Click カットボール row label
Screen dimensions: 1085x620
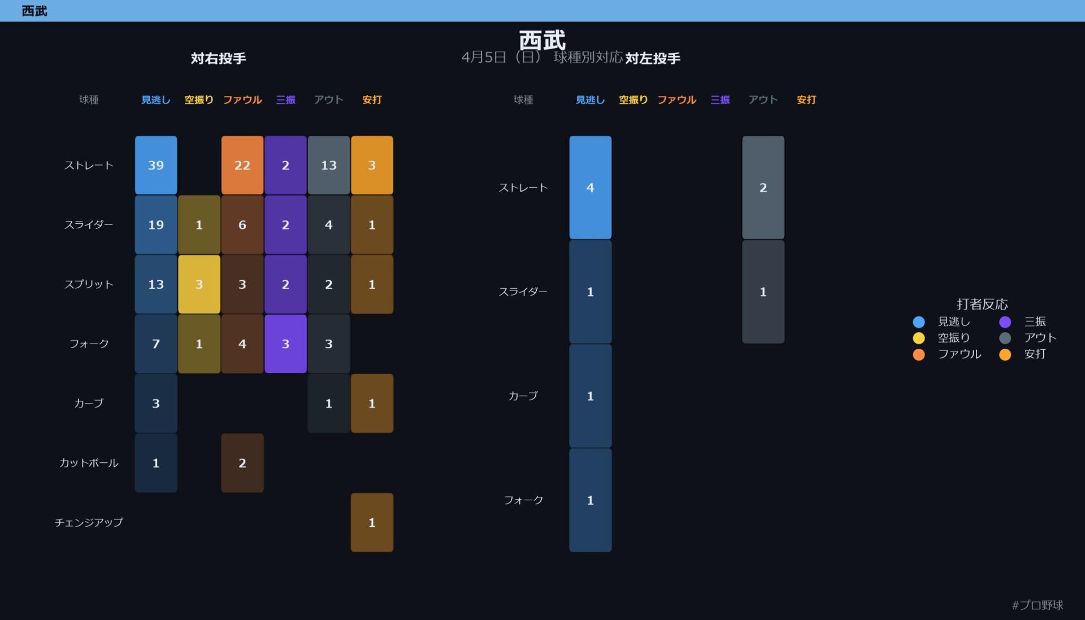89,463
